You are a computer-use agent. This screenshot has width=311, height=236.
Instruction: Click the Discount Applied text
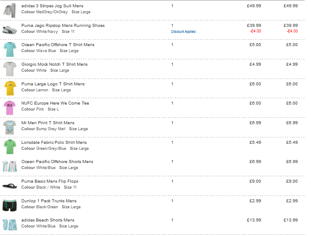[x=184, y=32]
